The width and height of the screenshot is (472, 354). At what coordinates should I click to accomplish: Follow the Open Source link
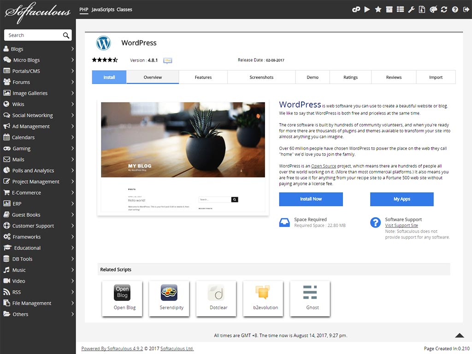(x=324, y=166)
